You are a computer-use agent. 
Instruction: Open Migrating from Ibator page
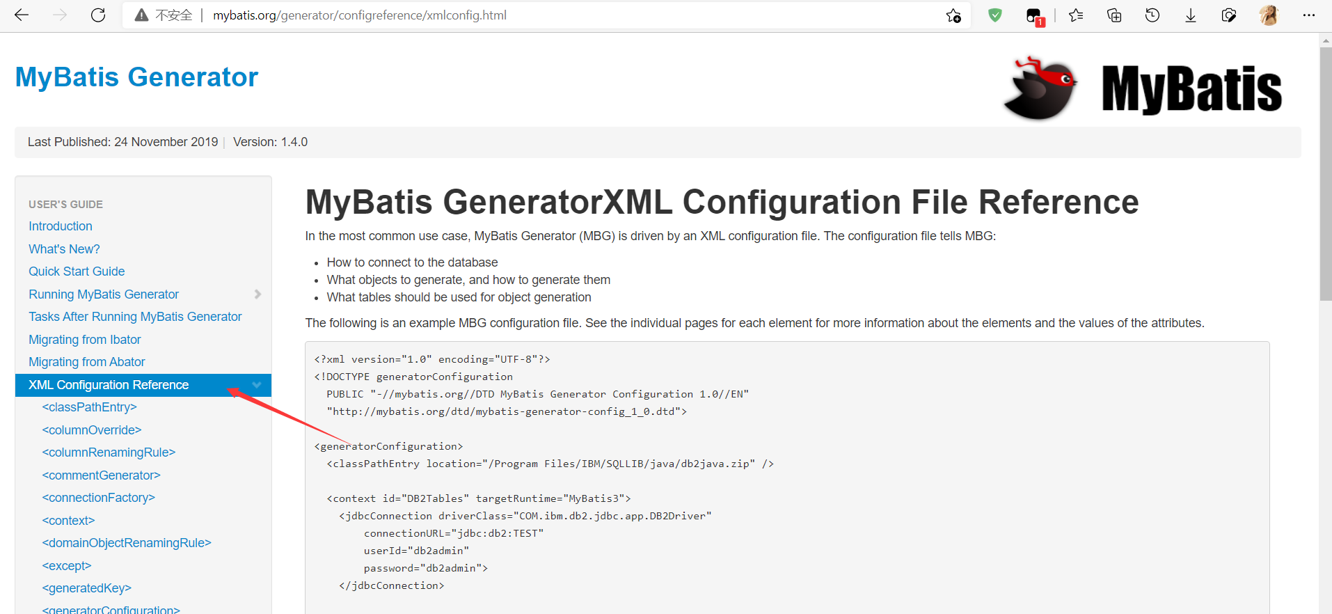(x=85, y=340)
